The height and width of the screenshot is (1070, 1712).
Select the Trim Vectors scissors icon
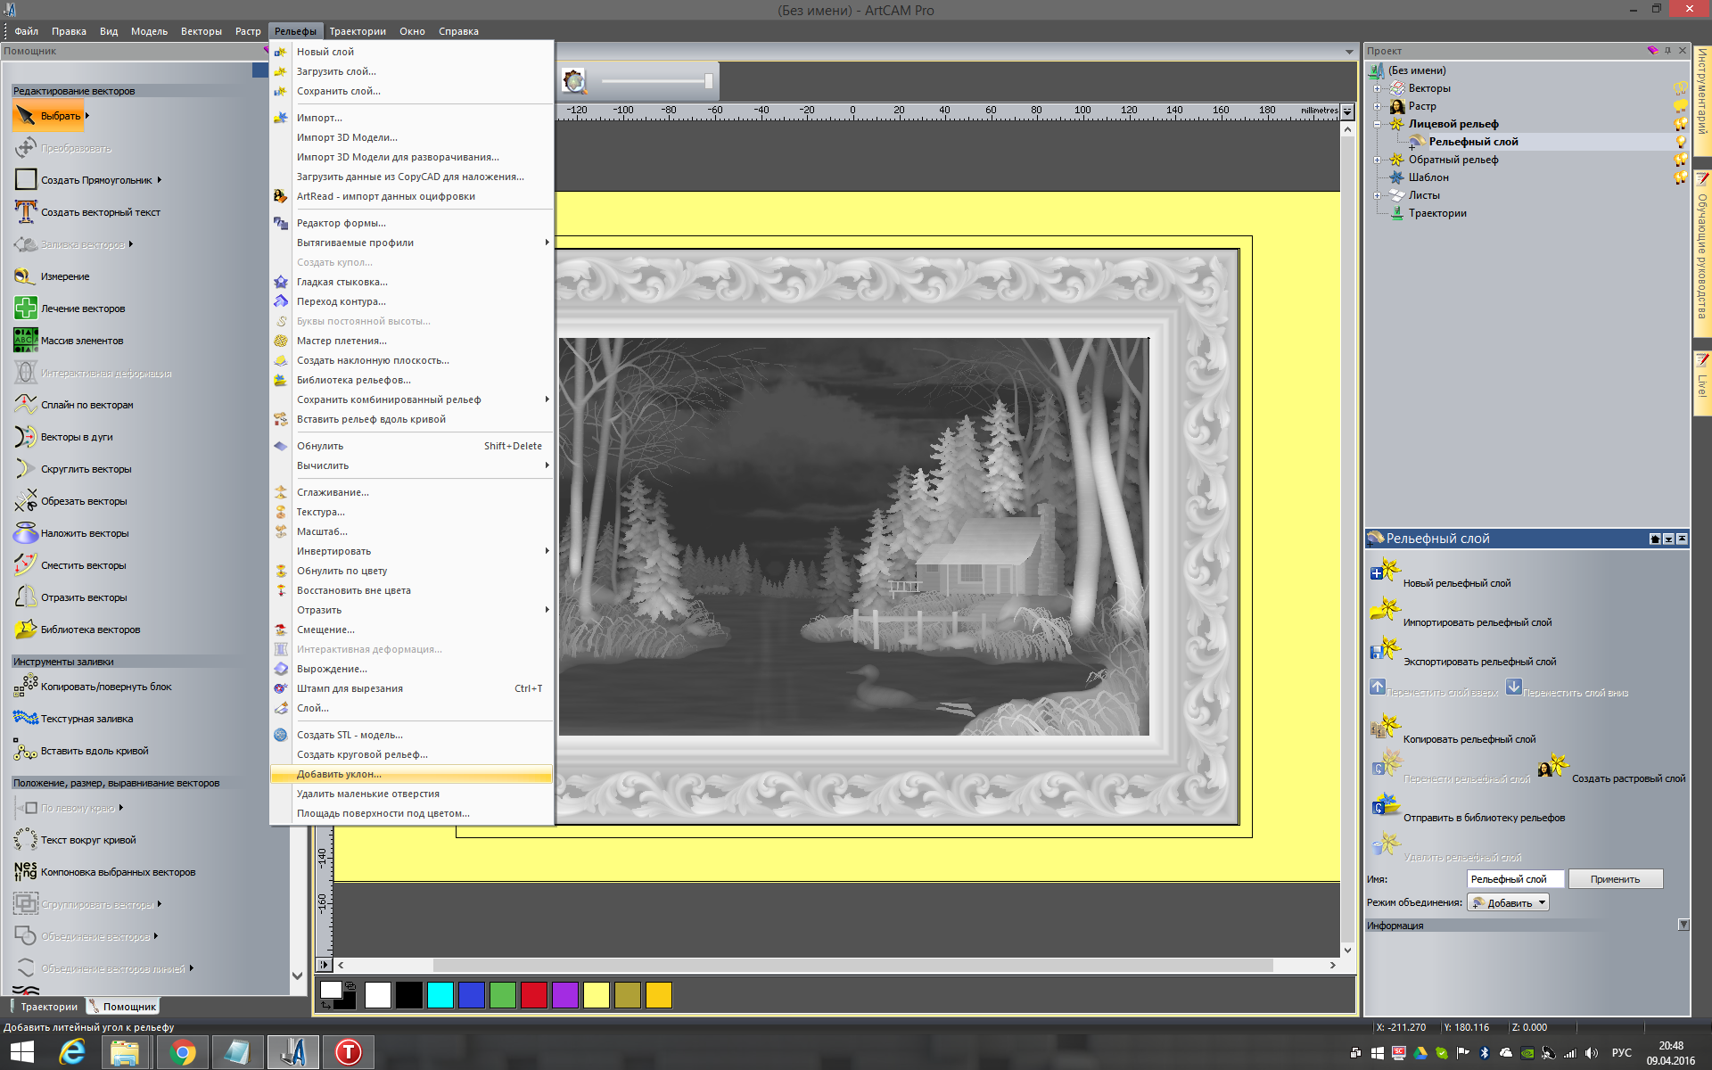[25, 501]
